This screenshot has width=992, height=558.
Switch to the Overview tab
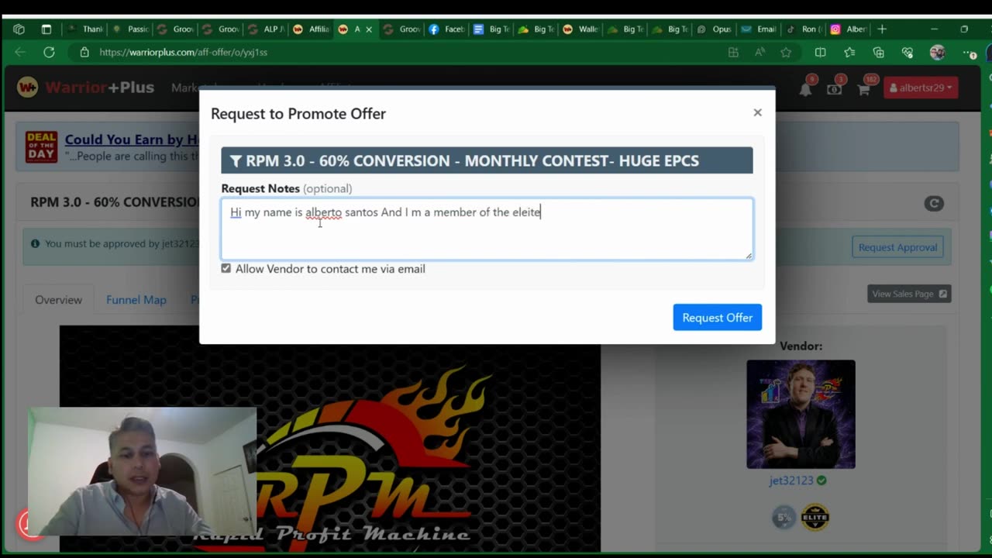pyautogui.click(x=58, y=300)
